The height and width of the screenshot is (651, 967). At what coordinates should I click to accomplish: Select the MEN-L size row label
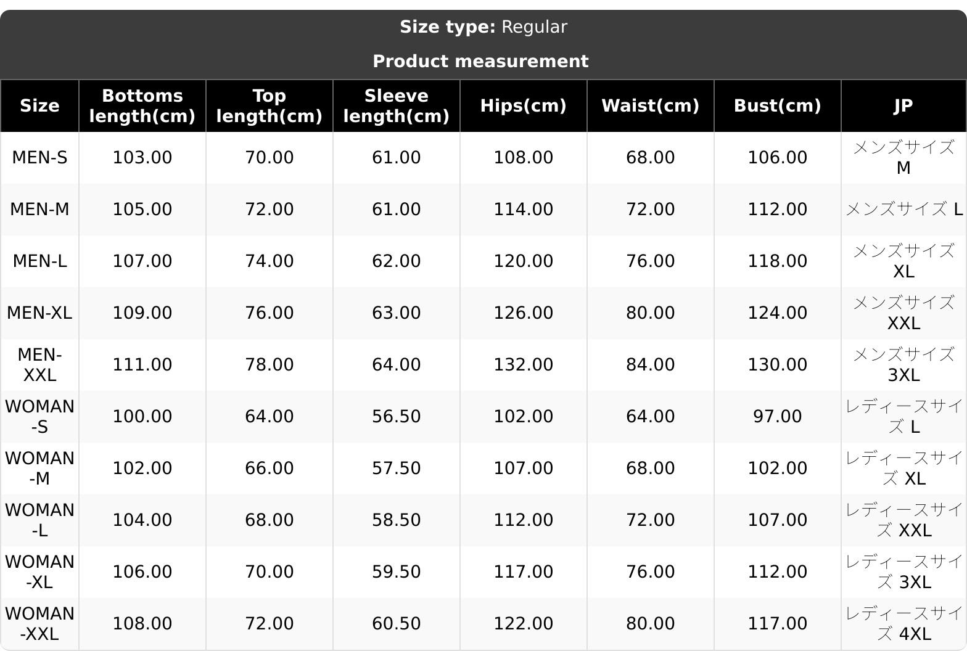(x=39, y=261)
